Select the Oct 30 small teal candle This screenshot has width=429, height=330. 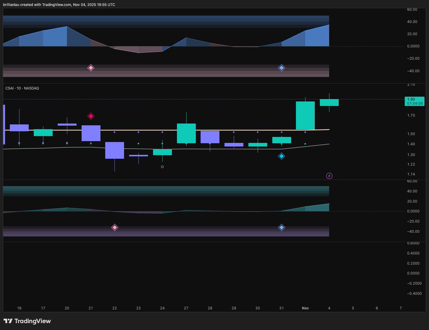pyautogui.click(x=258, y=144)
